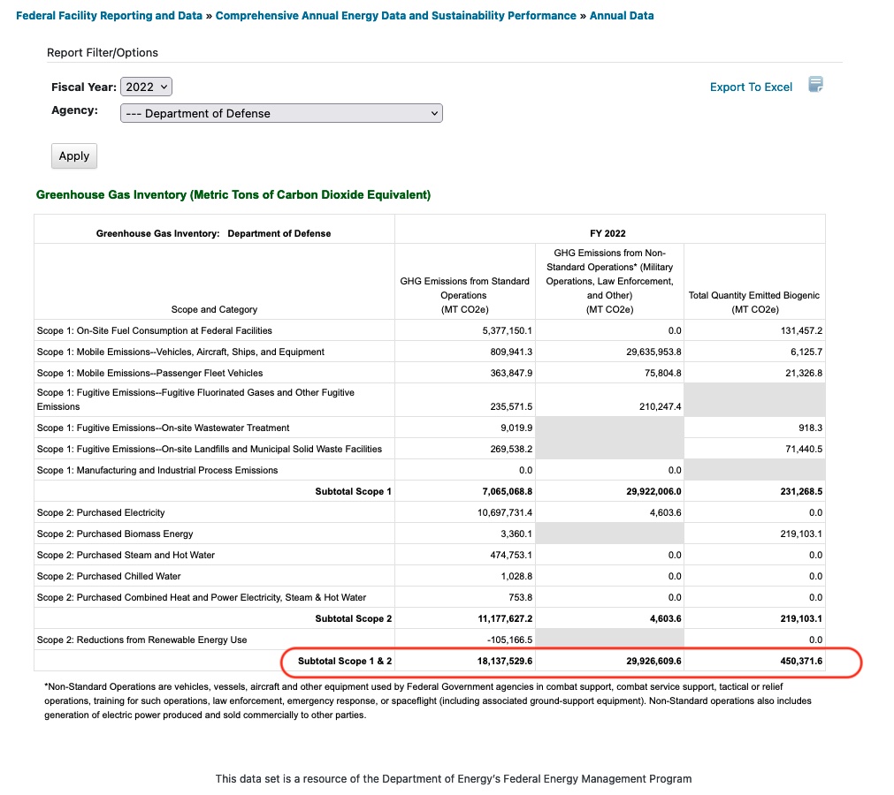Viewport: 894px width, 795px height.
Task: Open Federal Facility Reporting and Data breadcrumb
Action: point(109,16)
